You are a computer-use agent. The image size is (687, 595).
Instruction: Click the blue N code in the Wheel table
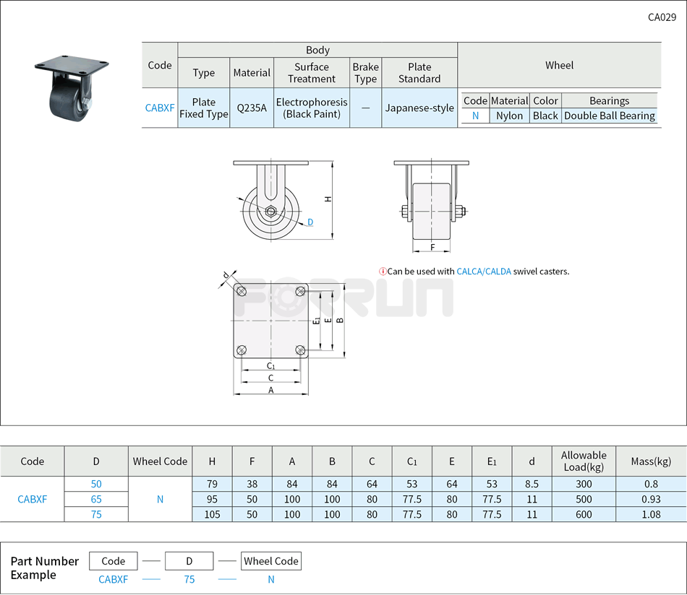pyautogui.click(x=475, y=116)
